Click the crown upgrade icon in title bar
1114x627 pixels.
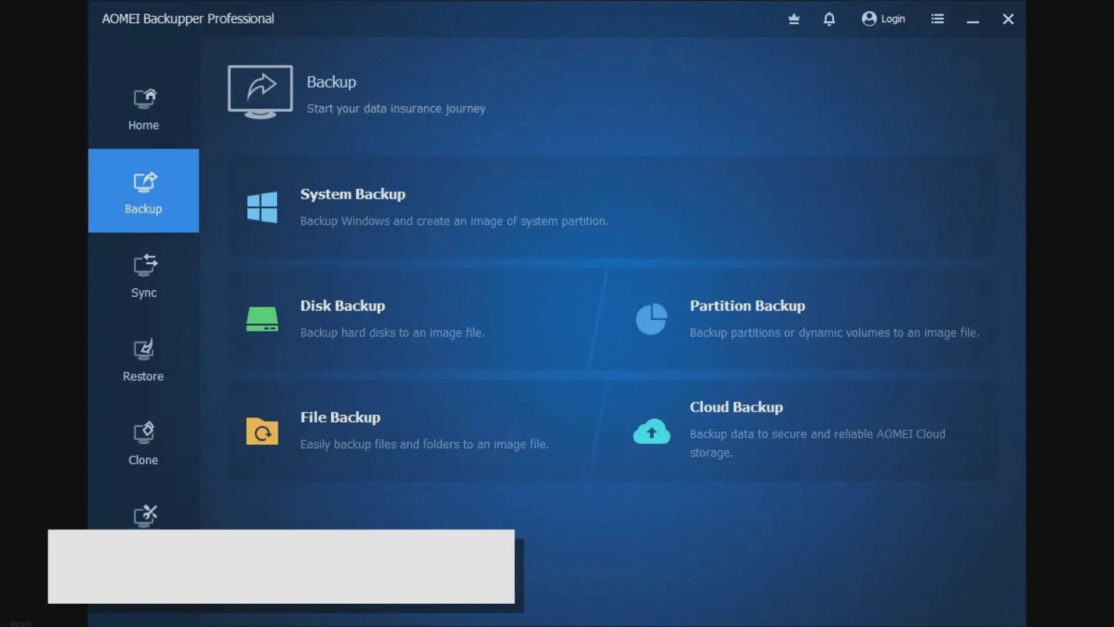[794, 19]
